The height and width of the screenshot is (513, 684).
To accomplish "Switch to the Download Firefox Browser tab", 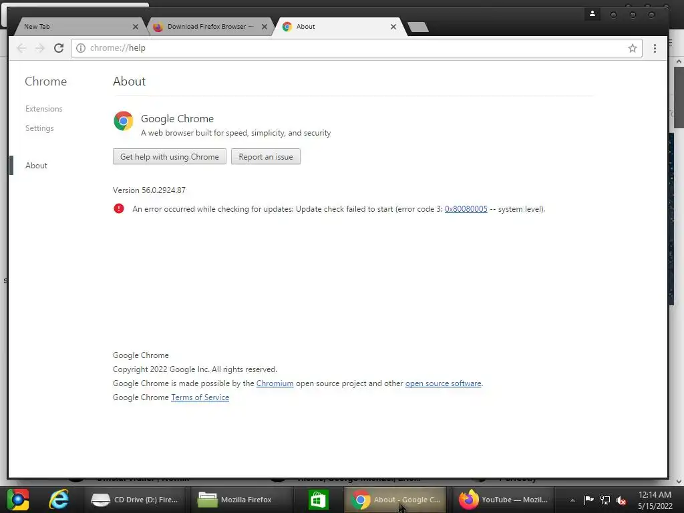I will pos(208,27).
